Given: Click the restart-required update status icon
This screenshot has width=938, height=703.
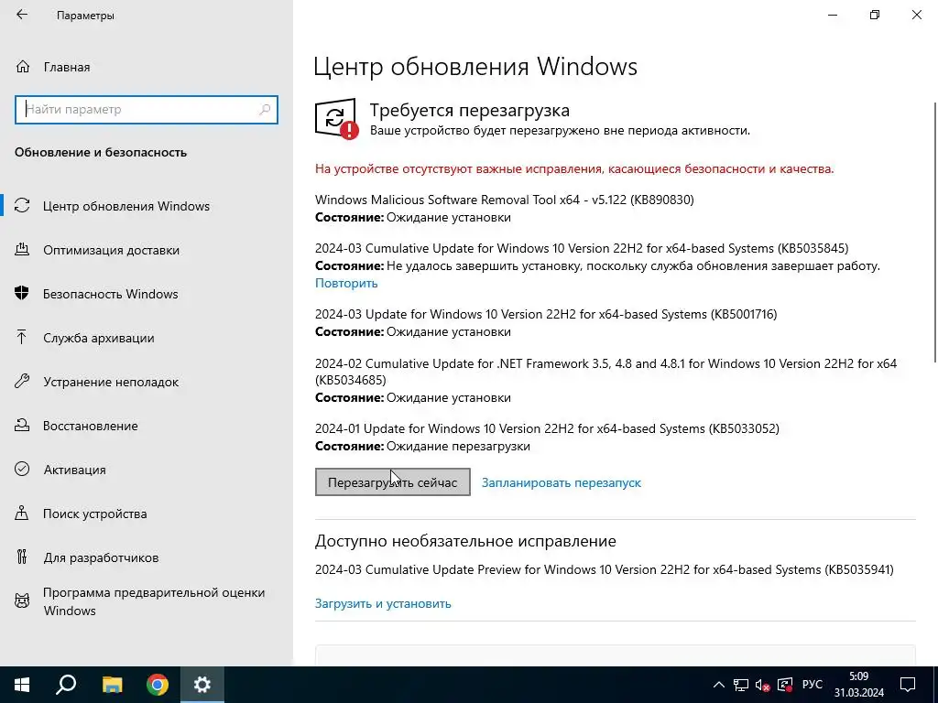Looking at the screenshot, I should [x=336, y=119].
